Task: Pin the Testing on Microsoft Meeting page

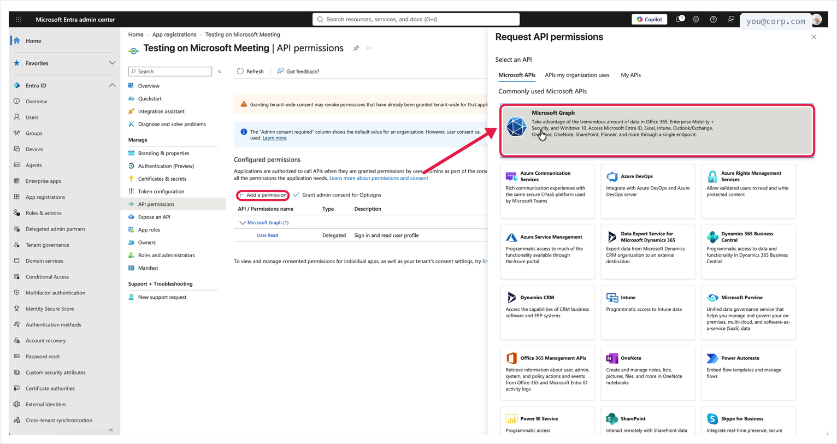Action: coord(356,48)
